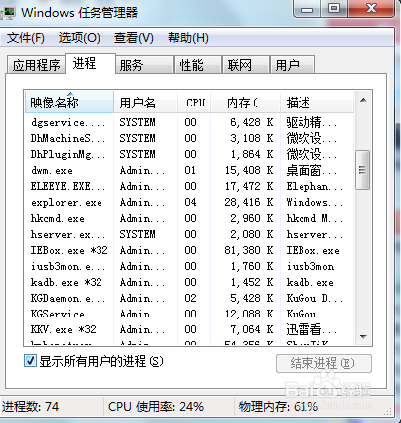Screen dimensions: 401x423
Task: Select the explorer.exe process
Action: pyautogui.click(x=189, y=202)
